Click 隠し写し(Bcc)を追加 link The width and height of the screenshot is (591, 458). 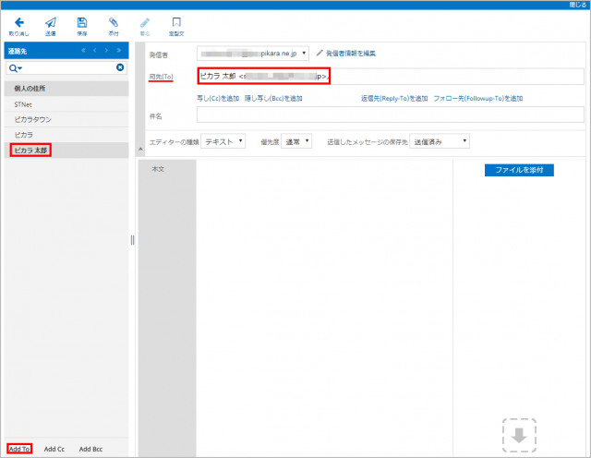(273, 98)
